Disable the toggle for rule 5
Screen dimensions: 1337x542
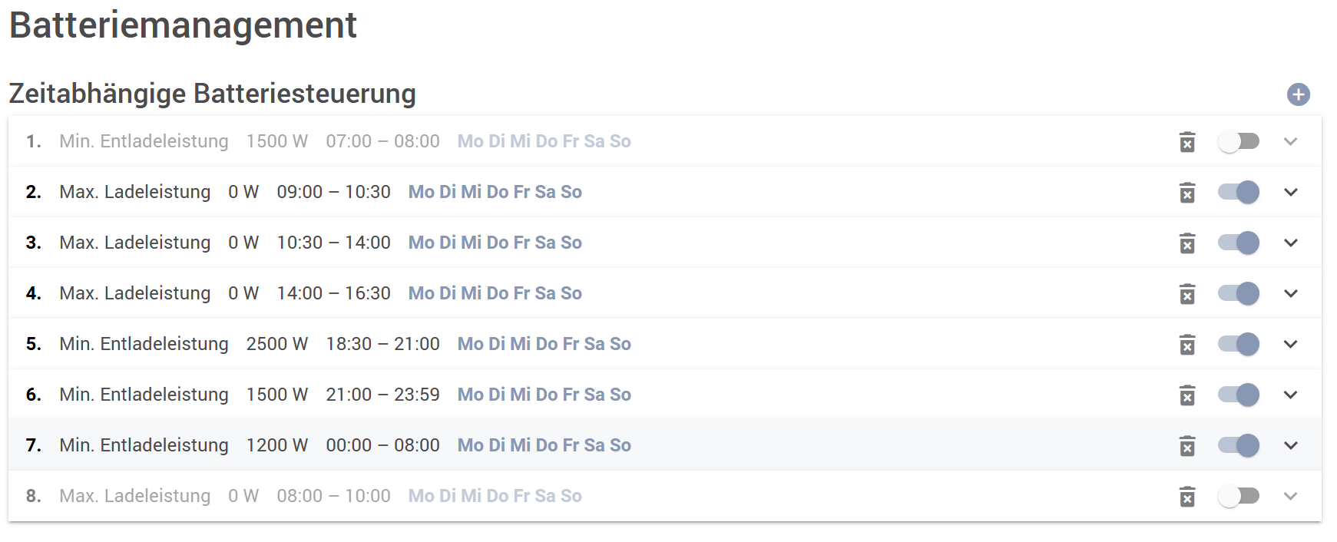tap(1238, 345)
